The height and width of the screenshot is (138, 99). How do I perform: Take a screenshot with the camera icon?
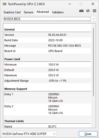pyautogui.click(x=81, y=11)
